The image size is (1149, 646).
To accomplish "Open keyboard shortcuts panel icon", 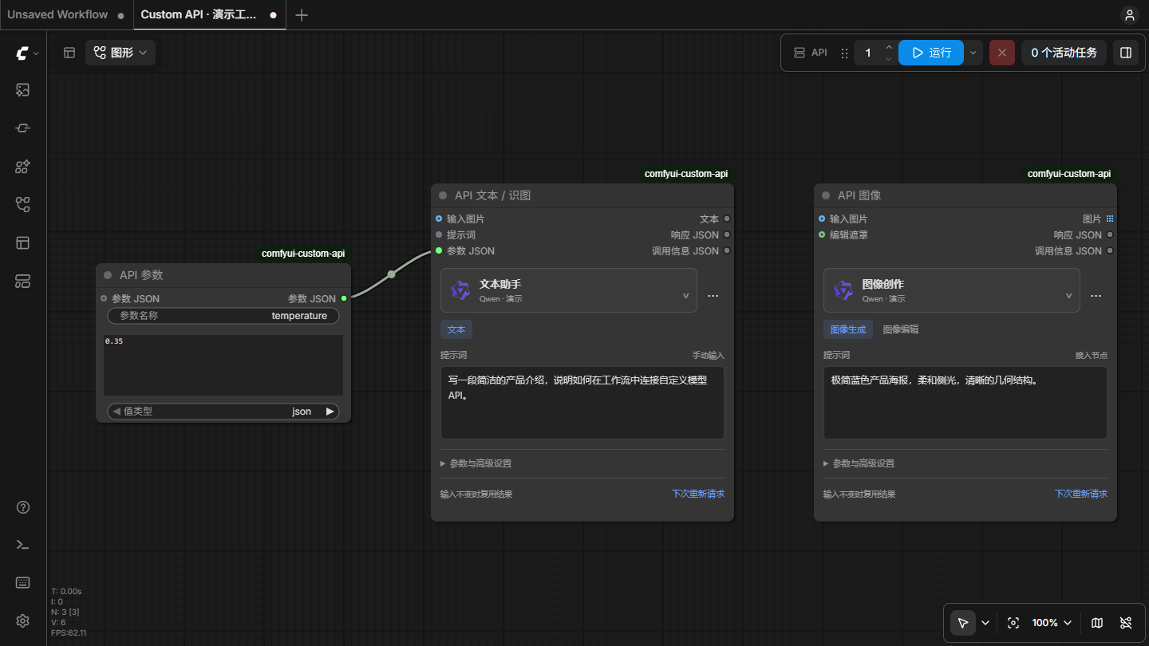I will point(23,582).
